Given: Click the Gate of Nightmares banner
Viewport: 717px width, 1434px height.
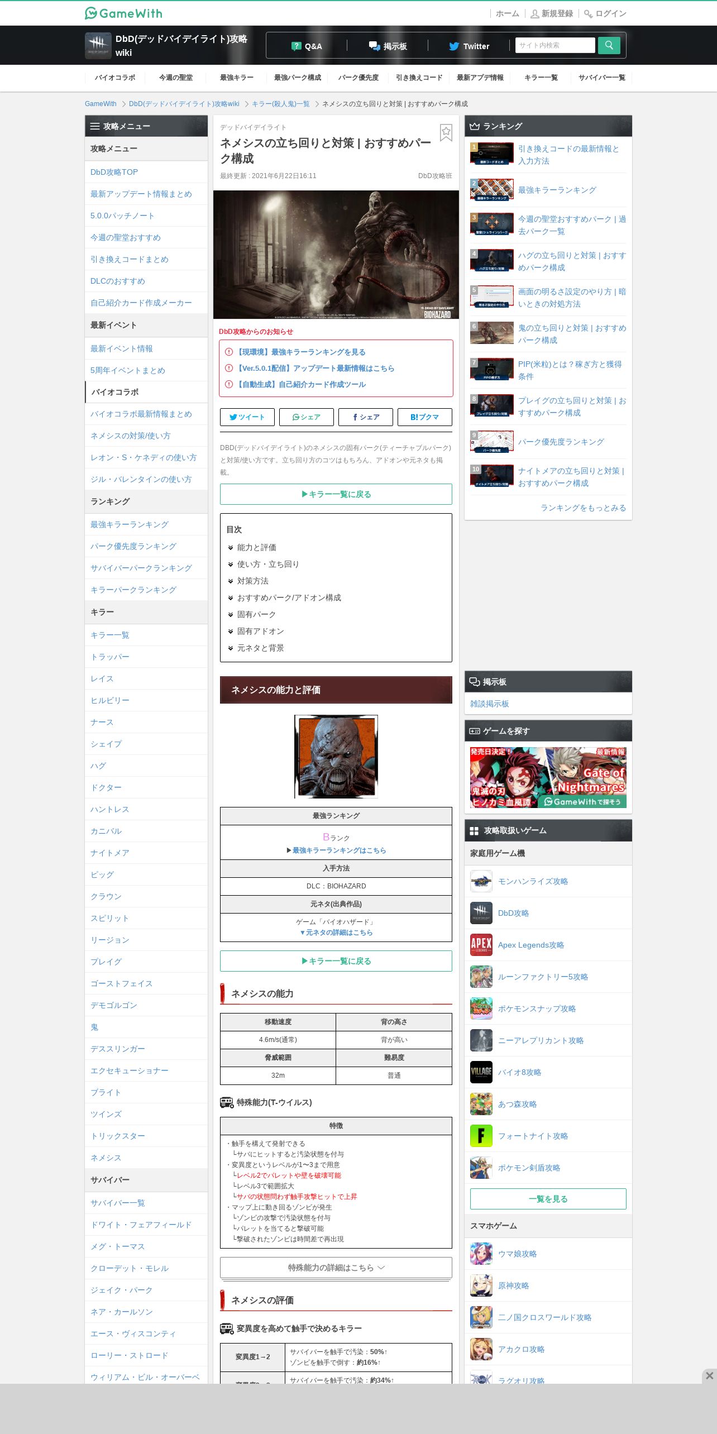Looking at the screenshot, I should [x=548, y=777].
